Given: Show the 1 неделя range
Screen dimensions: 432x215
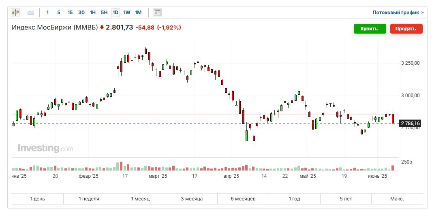Looking at the screenshot, I should pyautogui.click(x=89, y=199).
